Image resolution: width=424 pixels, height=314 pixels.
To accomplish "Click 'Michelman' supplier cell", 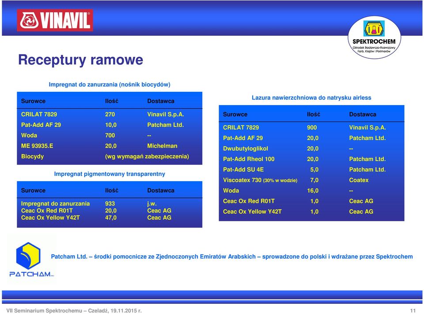I will pos(162,146).
